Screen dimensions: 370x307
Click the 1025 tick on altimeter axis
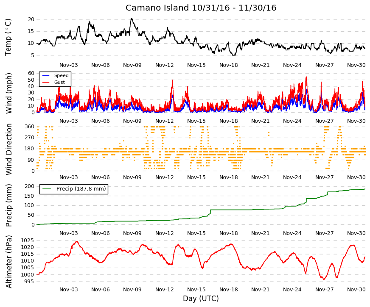pos(28,241)
